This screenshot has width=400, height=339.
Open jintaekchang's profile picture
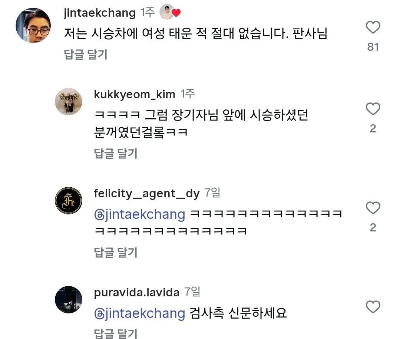tap(33, 26)
